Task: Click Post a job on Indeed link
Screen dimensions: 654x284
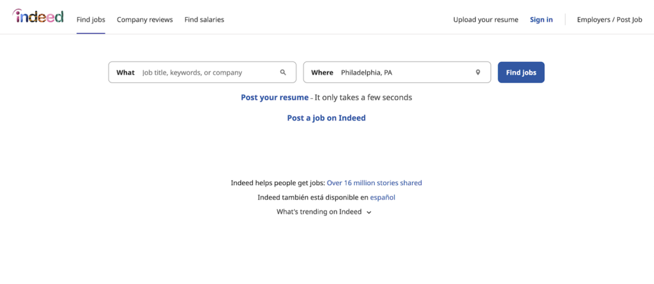Action: click(x=326, y=118)
